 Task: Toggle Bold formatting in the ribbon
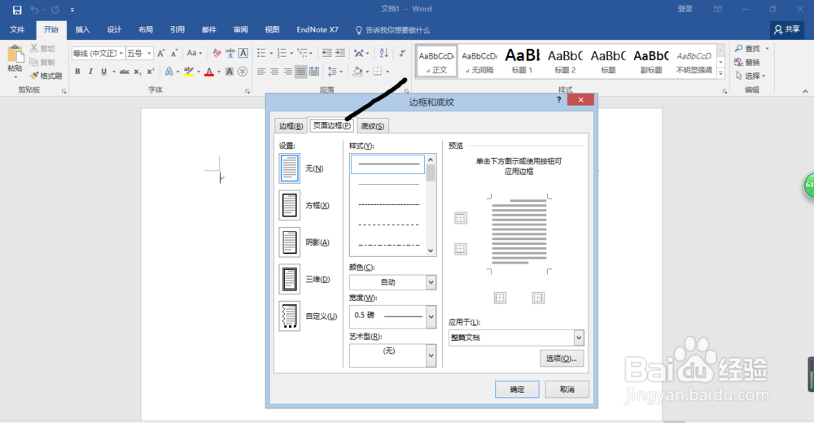click(77, 72)
